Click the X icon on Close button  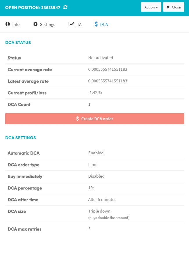(168, 7)
